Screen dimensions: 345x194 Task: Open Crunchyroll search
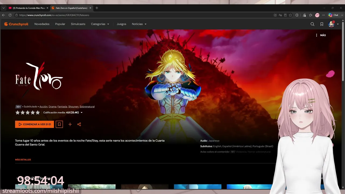coord(312,24)
